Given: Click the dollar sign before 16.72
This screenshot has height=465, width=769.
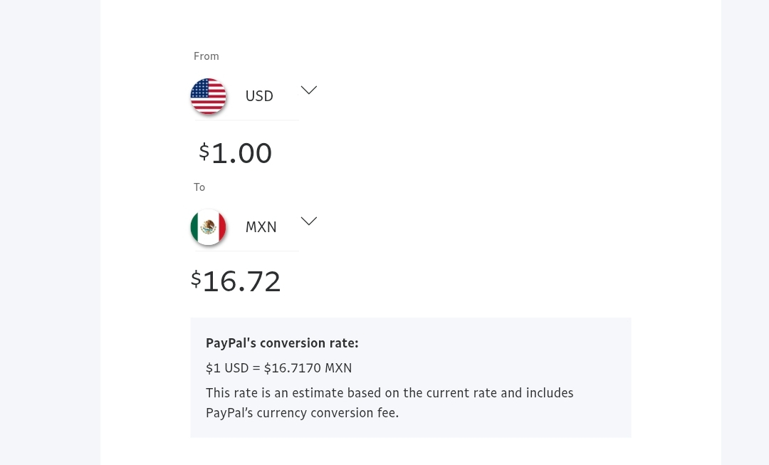Looking at the screenshot, I should pyautogui.click(x=196, y=279).
